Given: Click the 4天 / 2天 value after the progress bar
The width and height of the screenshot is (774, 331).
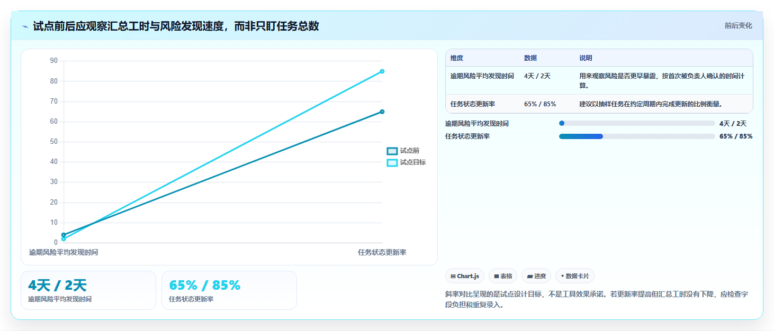Looking at the screenshot, I should tap(733, 124).
